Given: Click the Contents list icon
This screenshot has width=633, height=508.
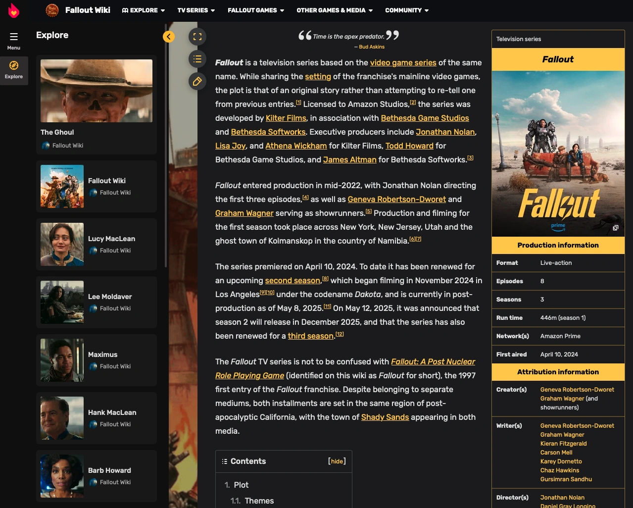Looking at the screenshot, I should pyautogui.click(x=225, y=461).
